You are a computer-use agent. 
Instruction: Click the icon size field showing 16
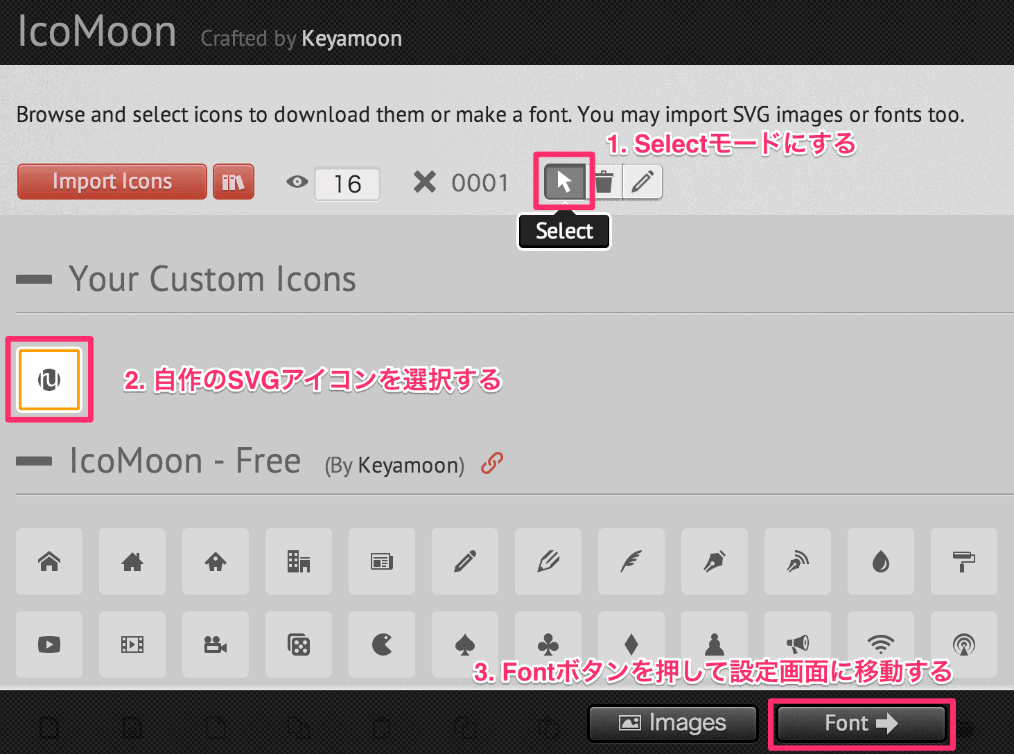coord(347,184)
